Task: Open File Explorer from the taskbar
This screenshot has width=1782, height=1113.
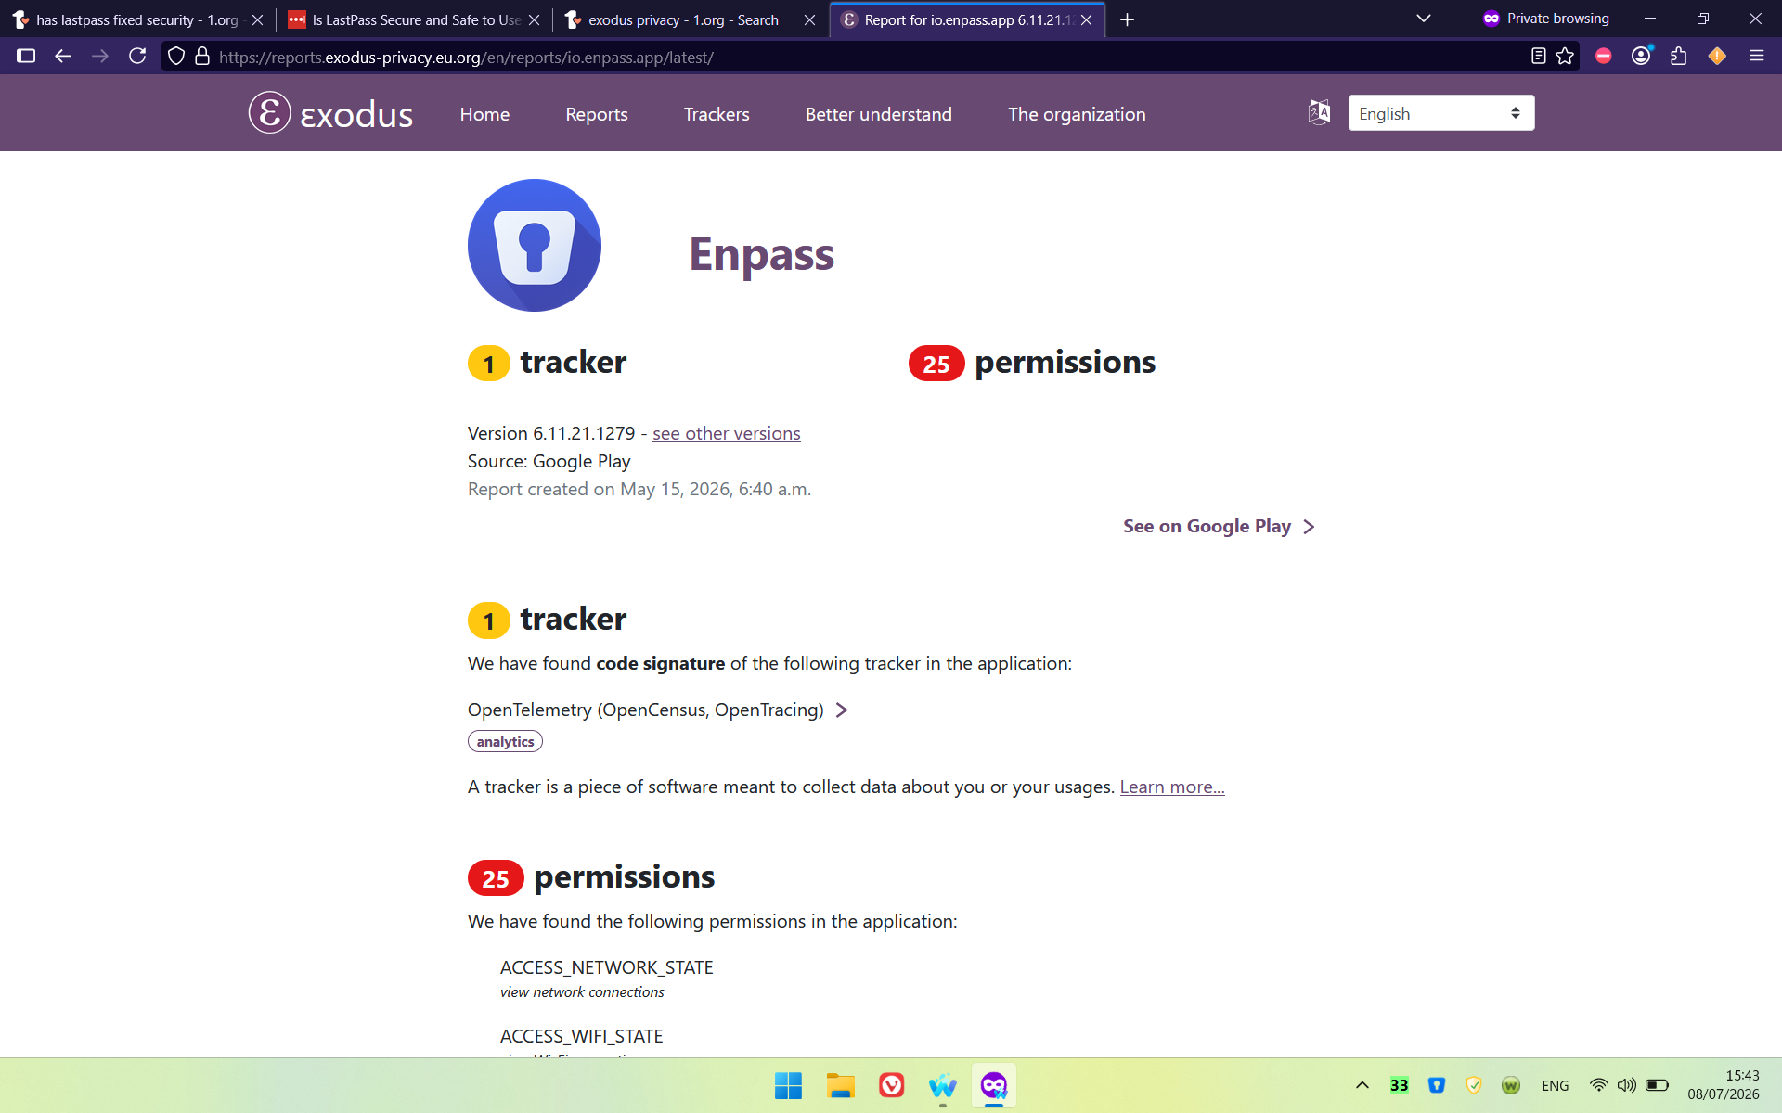Action: tap(840, 1085)
